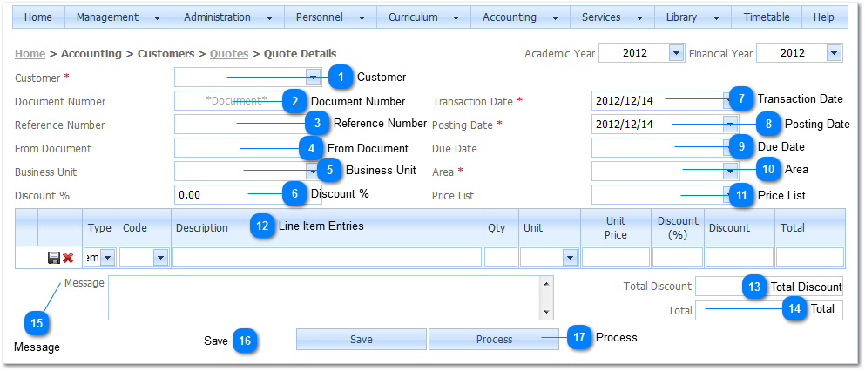Delete line item using red X icon
The height and width of the screenshot is (371, 865).
68,258
